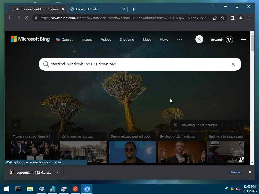
Task: Open the network tray icon
Action: [226, 189]
